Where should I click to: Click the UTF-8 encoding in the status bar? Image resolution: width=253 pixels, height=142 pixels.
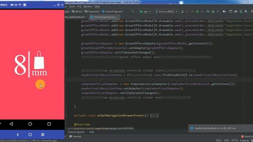pyautogui.click(x=234, y=140)
